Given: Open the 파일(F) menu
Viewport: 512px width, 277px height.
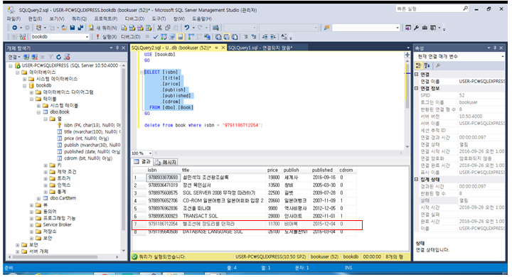Looking at the screenshot, I should [x=14, y=18].
